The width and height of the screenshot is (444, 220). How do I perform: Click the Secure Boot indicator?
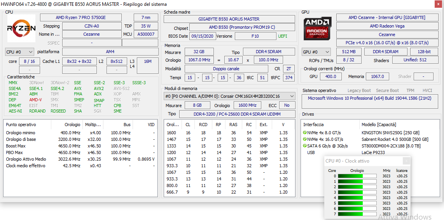click(x=387, y=91)
